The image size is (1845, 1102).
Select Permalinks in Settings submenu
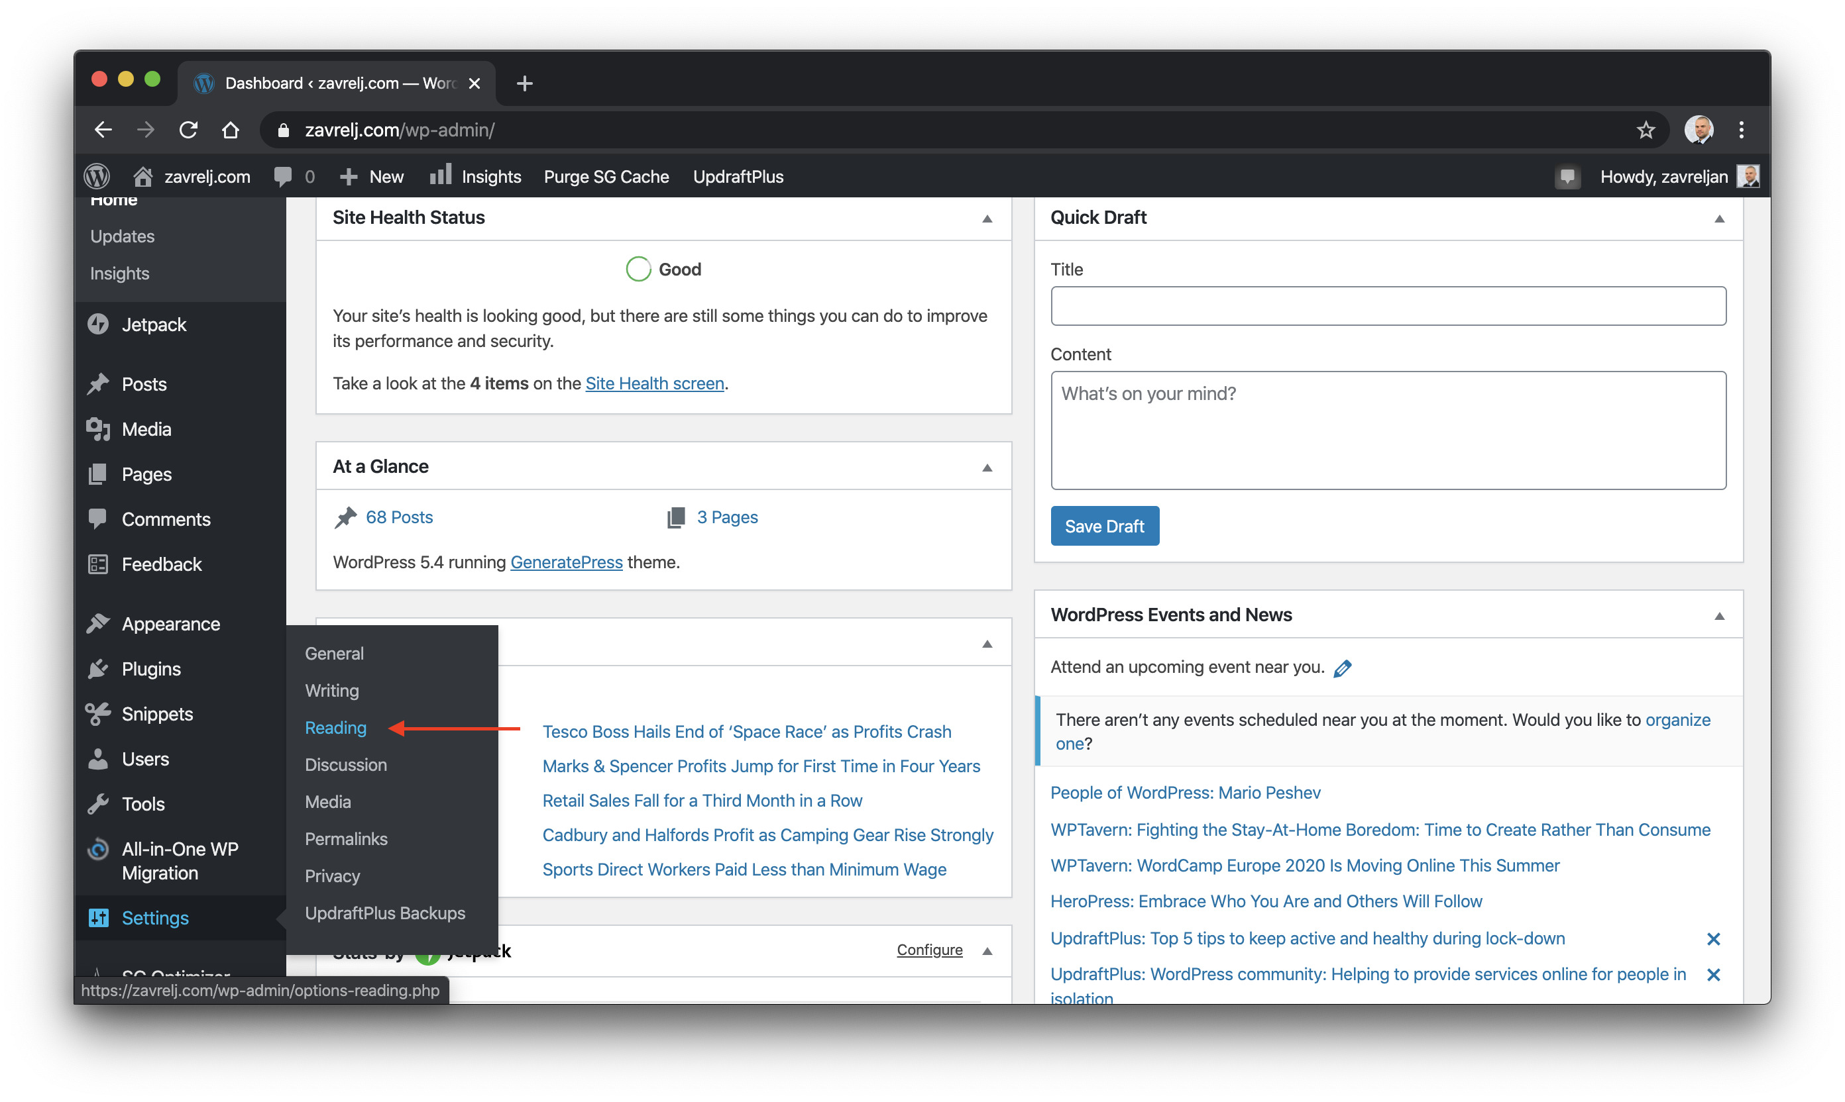point(346,839)
